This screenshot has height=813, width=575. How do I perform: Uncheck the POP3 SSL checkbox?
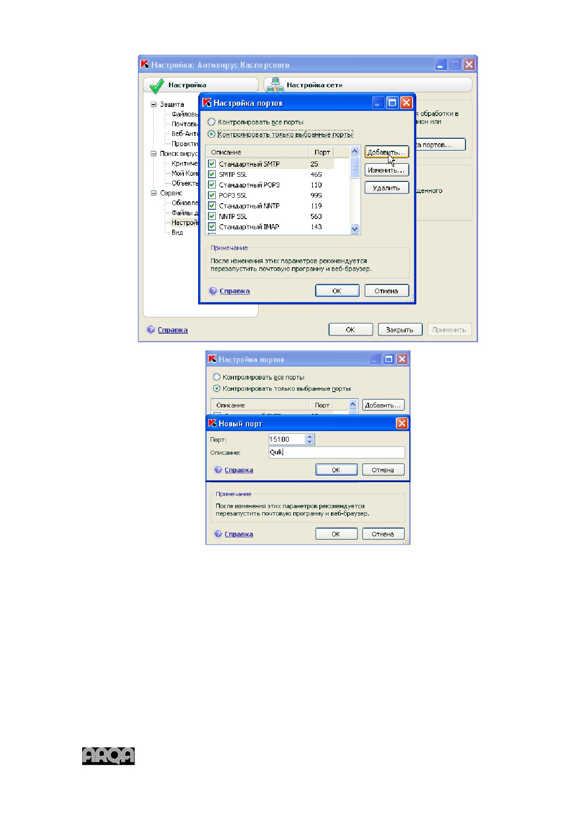[212, 195]
